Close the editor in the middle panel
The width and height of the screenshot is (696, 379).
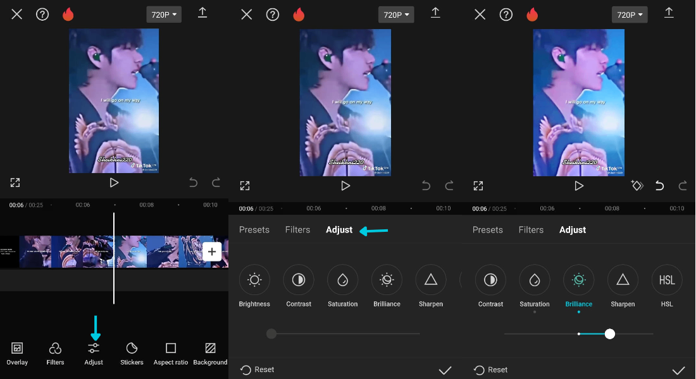click(246, 15)
